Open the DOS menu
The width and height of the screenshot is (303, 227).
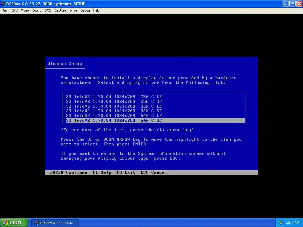pyautogui.click(x=48, y=10)
